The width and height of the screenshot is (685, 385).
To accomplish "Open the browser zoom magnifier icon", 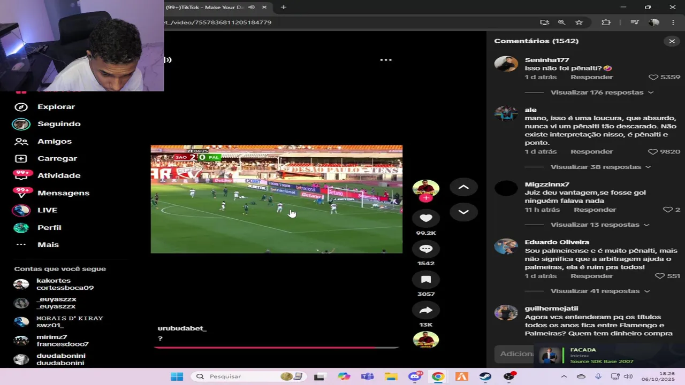I will (x=561, y=22).
